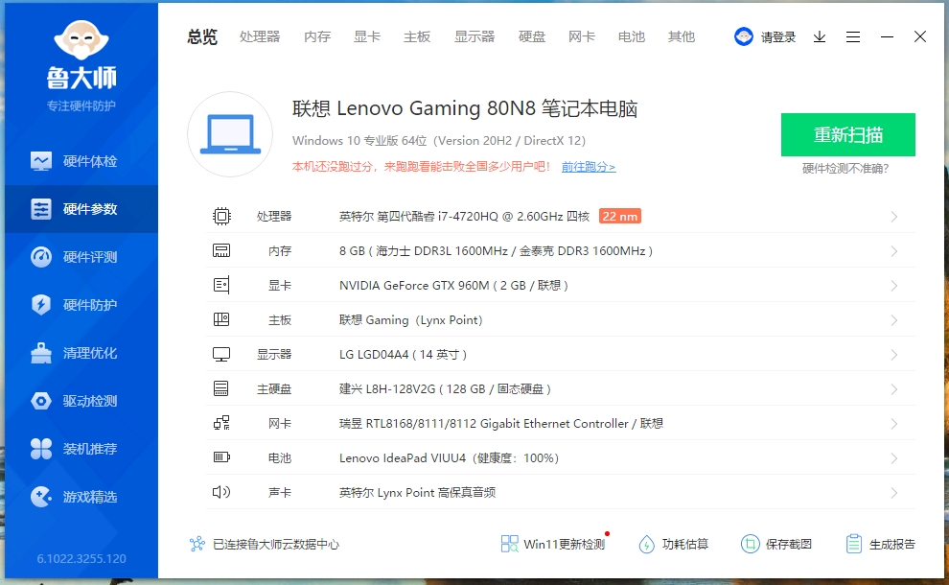
Task: Expand the 内存 row chevron
Action: [894, 251]
